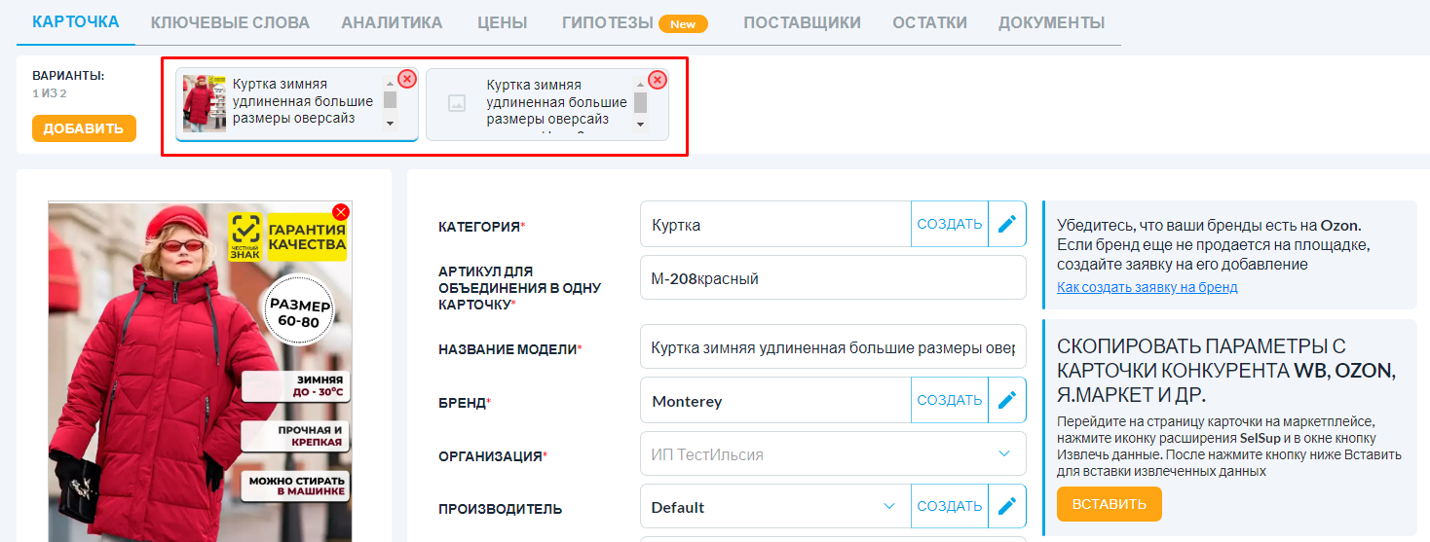Click the Добавить variant button
This screenshot has height=542, width=1430.
pyautogui.click(x=84, y=128)
